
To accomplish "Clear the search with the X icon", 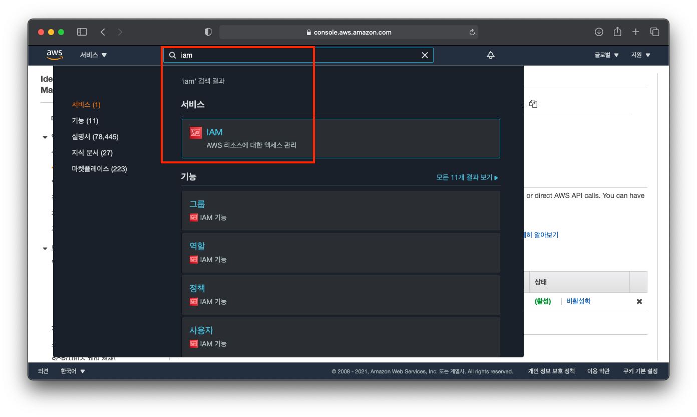I will 425,55.
